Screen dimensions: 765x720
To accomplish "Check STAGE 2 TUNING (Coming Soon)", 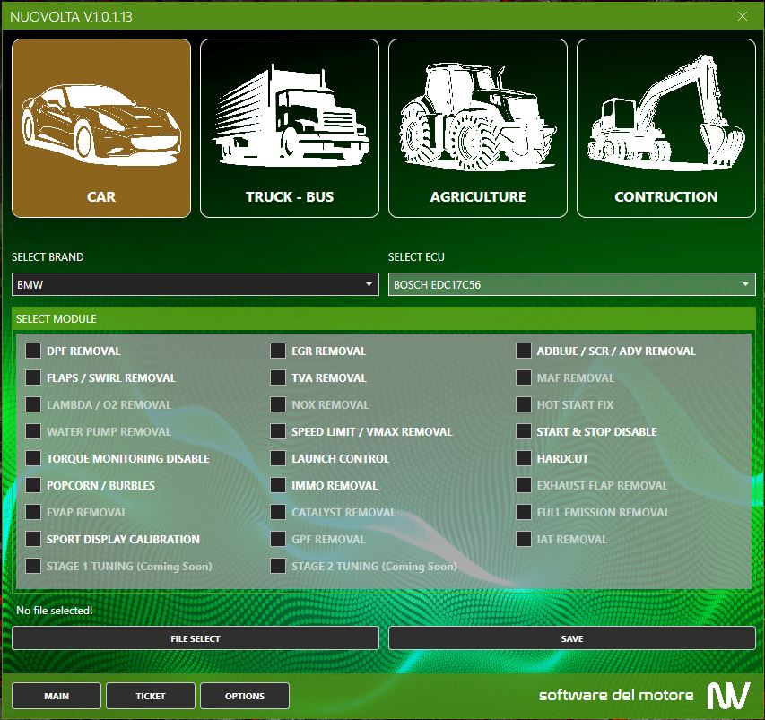I will 278,566.
